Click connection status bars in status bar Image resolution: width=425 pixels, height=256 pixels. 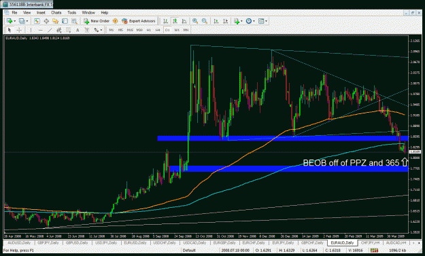click(x=374, y=251)
